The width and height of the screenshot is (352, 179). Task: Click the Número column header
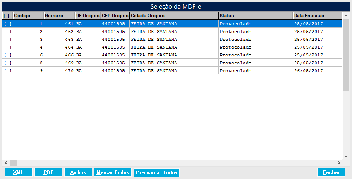point(60,16)
